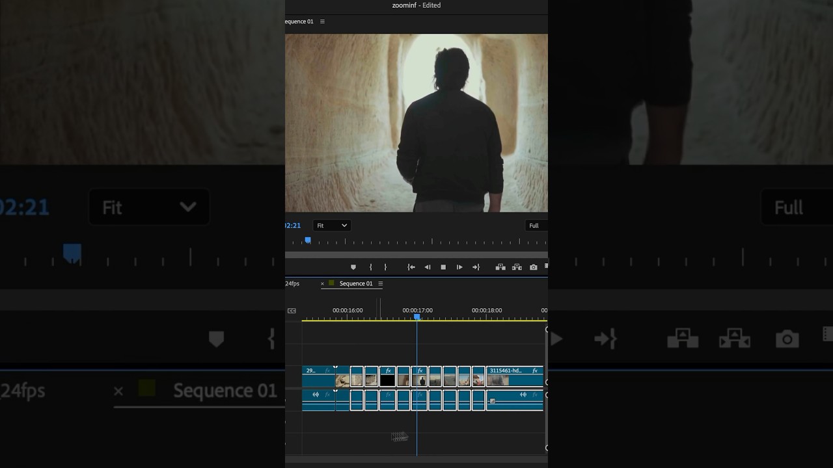Viewport: 833px width, 468px height.
Task: Select the audio clip below the 3115461-hd clip
Action: pos(515,400)
